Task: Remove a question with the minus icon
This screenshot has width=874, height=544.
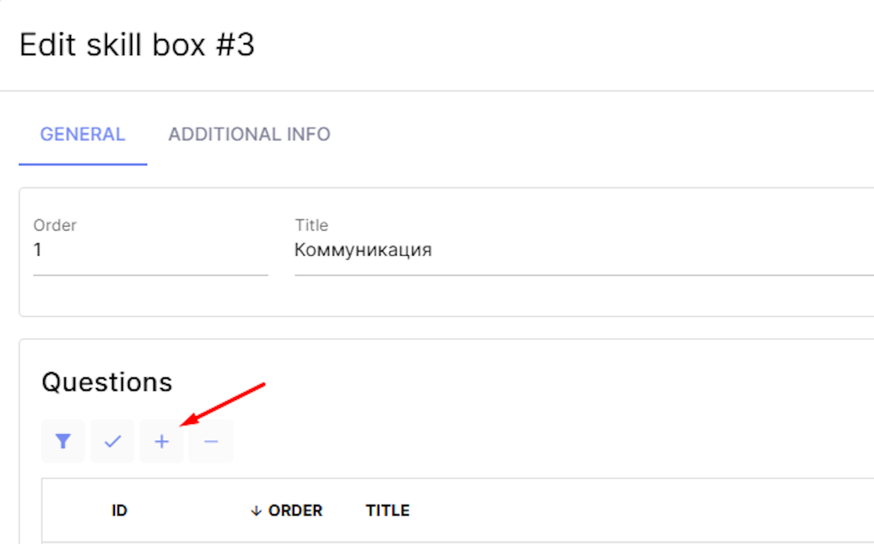Action: [x=211, y=441]
